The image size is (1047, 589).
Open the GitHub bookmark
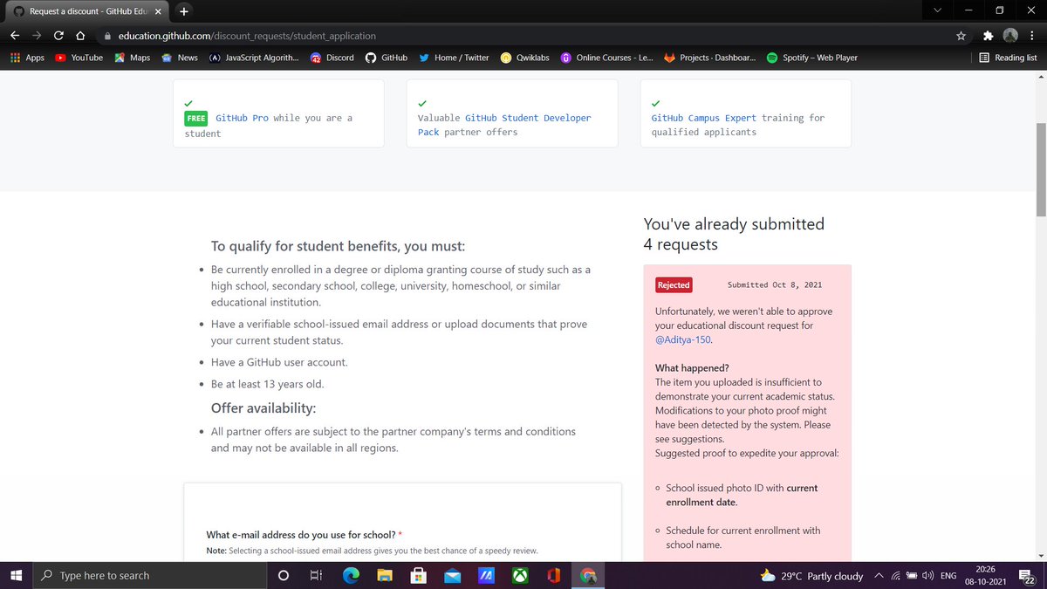[x=386, y=58]
